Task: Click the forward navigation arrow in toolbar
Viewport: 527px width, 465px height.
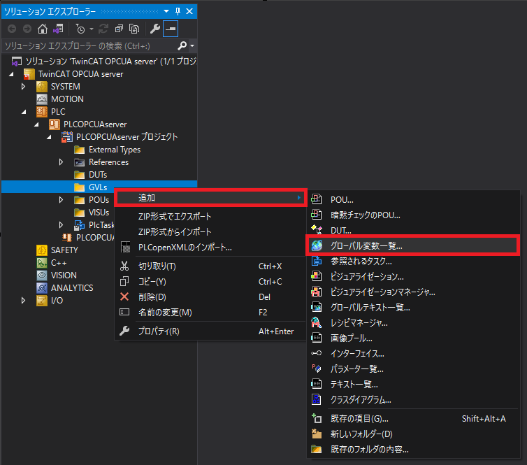Action: coord(27,29)
